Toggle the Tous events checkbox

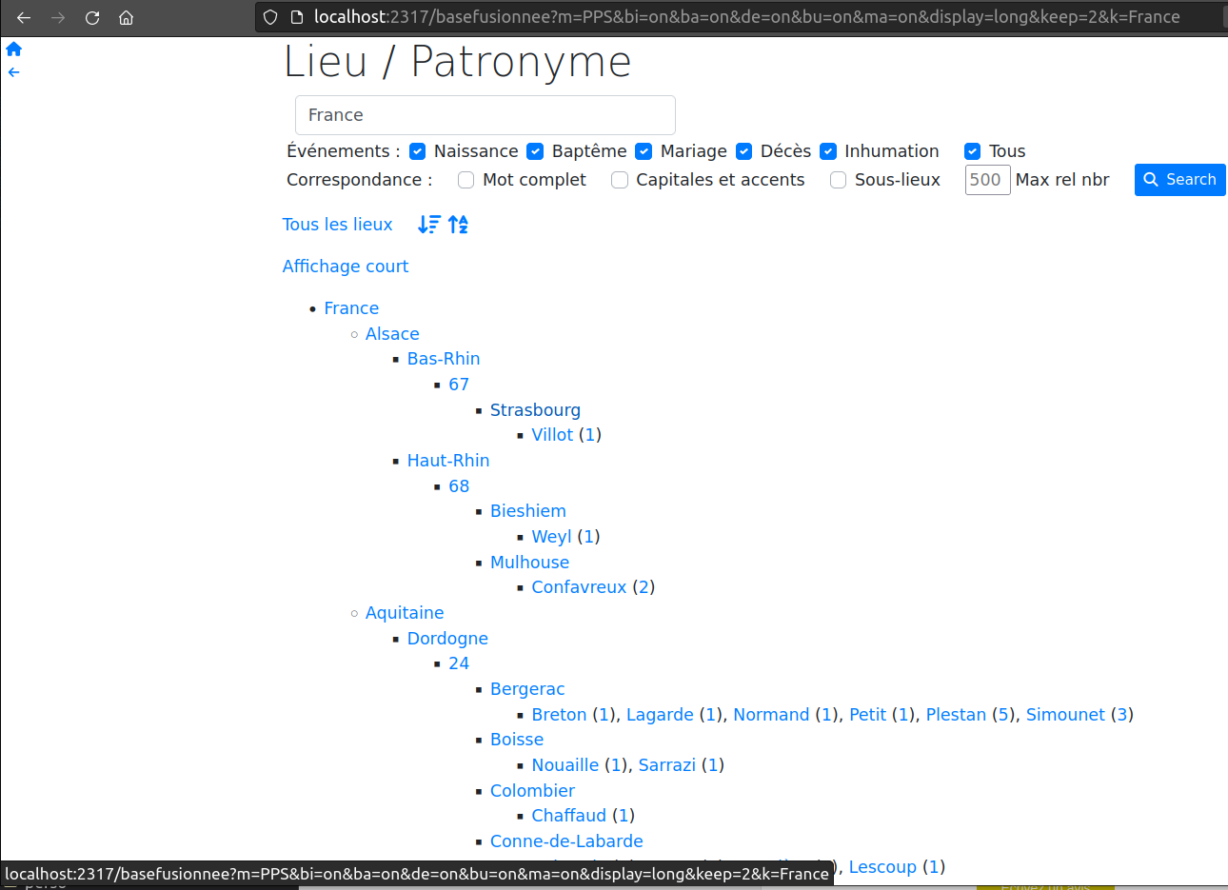[x=972, y=150]
